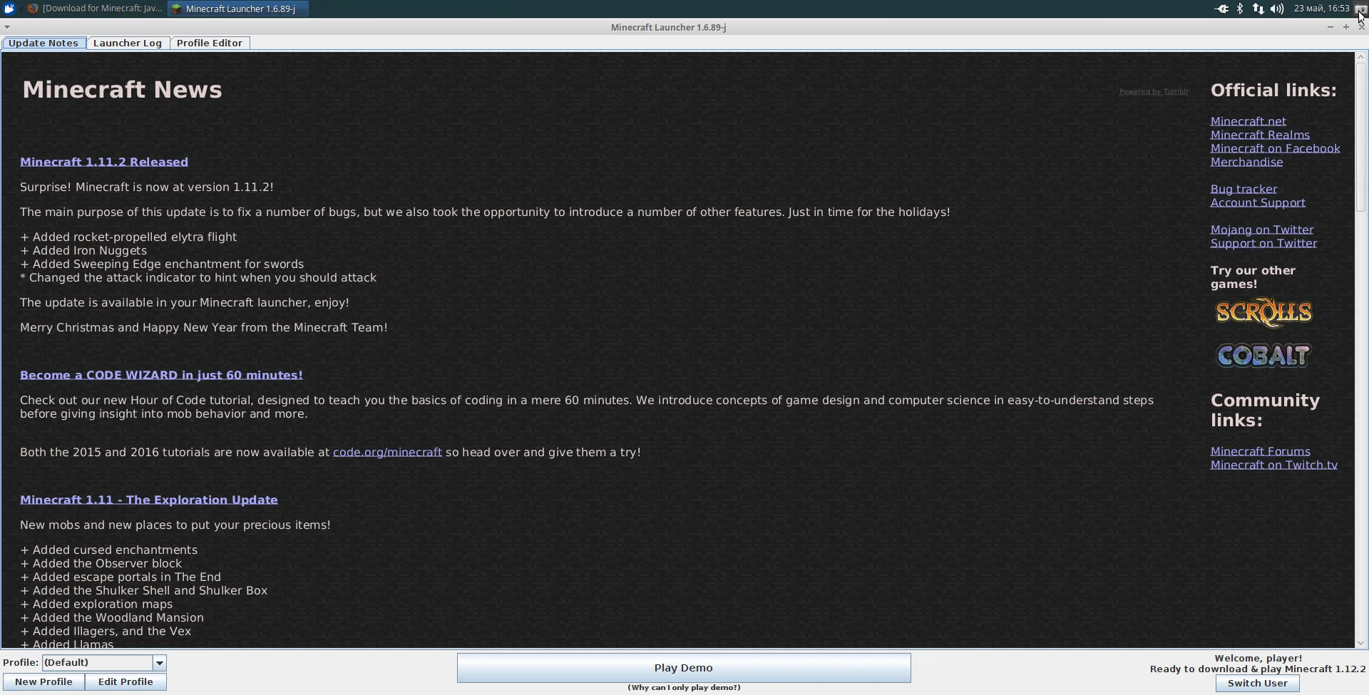Click the 'Welcome, player!' text
1369x695 pixels.
point(1258,659)
